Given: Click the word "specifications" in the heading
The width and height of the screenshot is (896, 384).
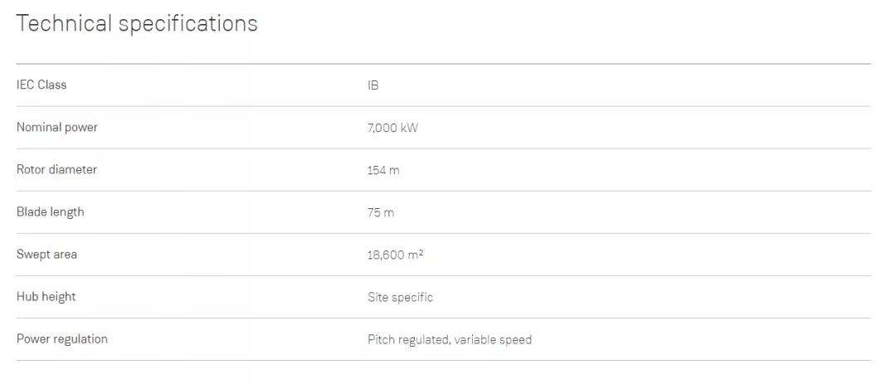Looking at the screenshot, I should tap(187, 24).
